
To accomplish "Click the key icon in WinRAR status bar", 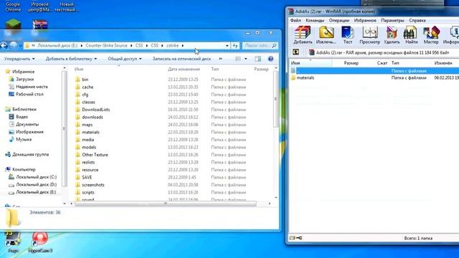I will point(299,238).
